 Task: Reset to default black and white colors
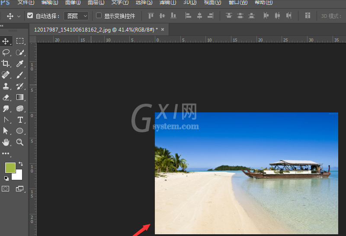[6, 178]
